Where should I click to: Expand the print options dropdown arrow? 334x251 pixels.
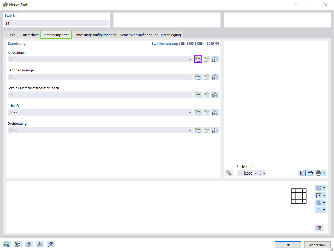[324, 173]
